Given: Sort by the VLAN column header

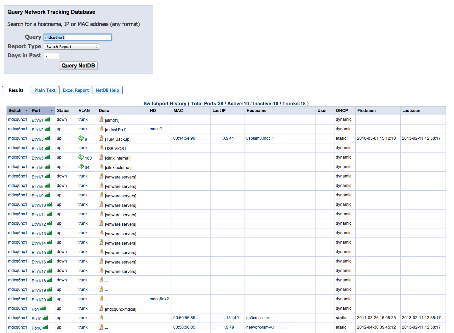Looking at the screenshot, I should coord(87,111).
